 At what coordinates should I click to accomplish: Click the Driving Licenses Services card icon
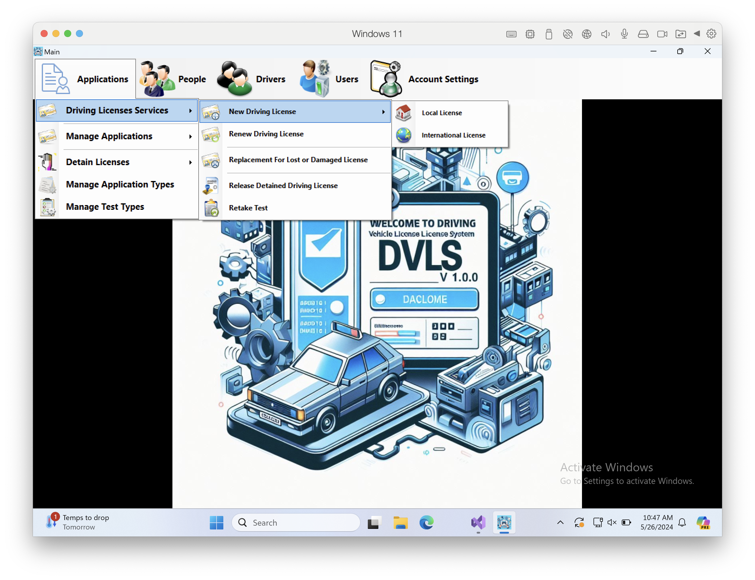(47, 111)
